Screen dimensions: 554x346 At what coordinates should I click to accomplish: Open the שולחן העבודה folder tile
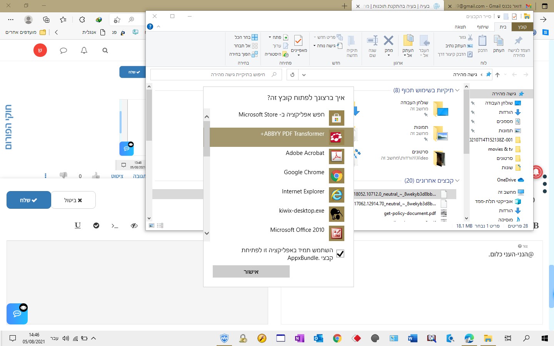(x=425, y=109)
